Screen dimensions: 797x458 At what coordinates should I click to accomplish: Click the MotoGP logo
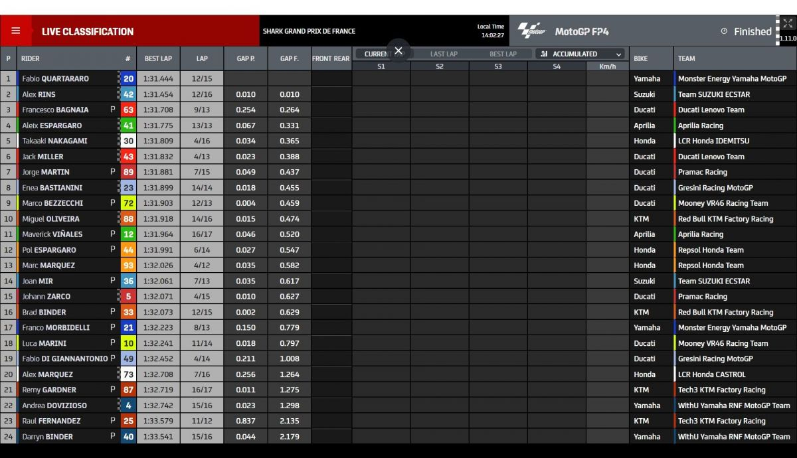coord(531,31)
